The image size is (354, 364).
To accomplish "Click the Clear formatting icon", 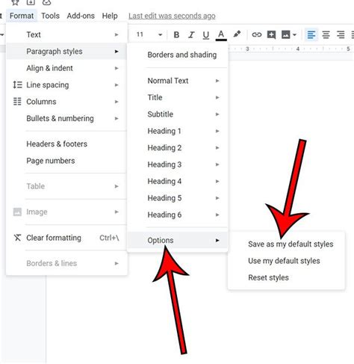I will [17, 238].
